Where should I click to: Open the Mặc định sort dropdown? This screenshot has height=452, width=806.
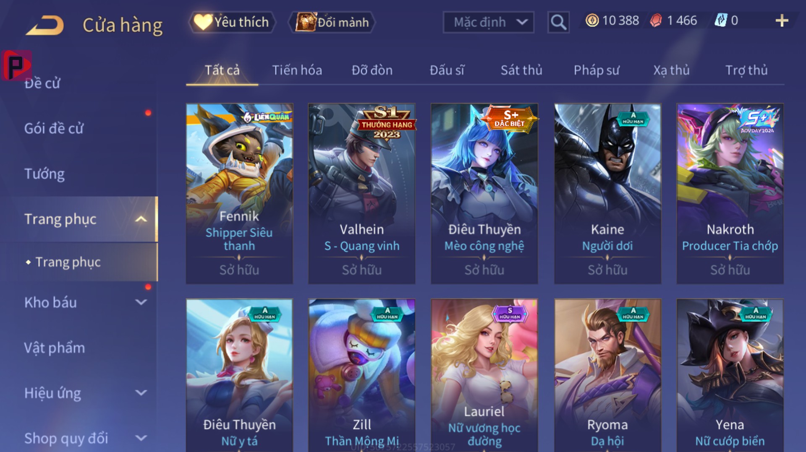488,22
